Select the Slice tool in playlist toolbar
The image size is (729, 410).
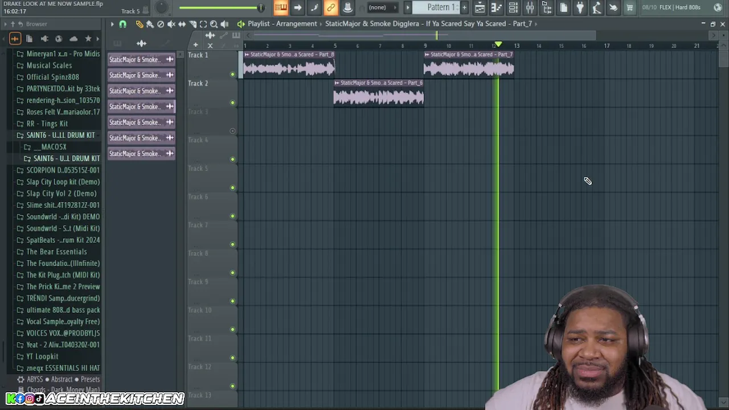pos(193,24)
